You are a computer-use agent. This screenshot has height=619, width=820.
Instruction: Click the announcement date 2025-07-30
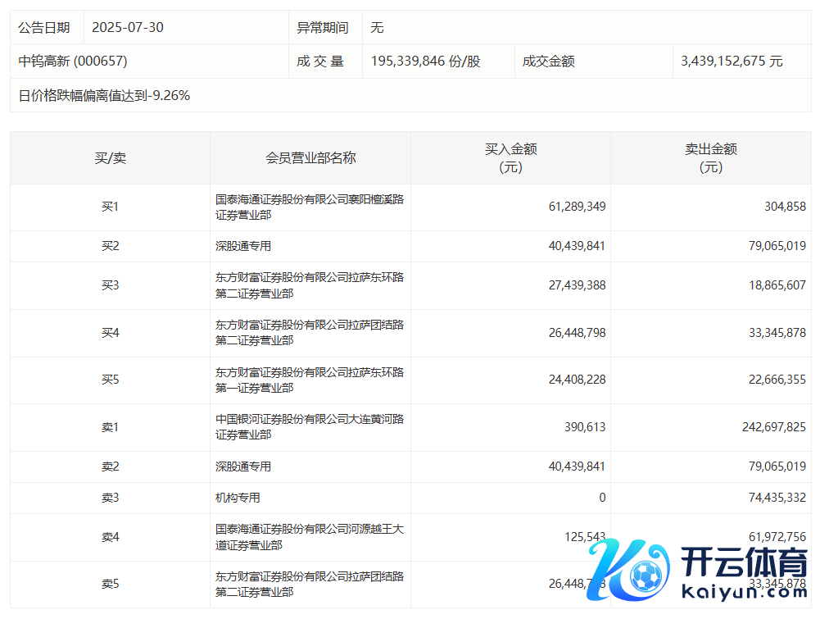tap(128, 27)
